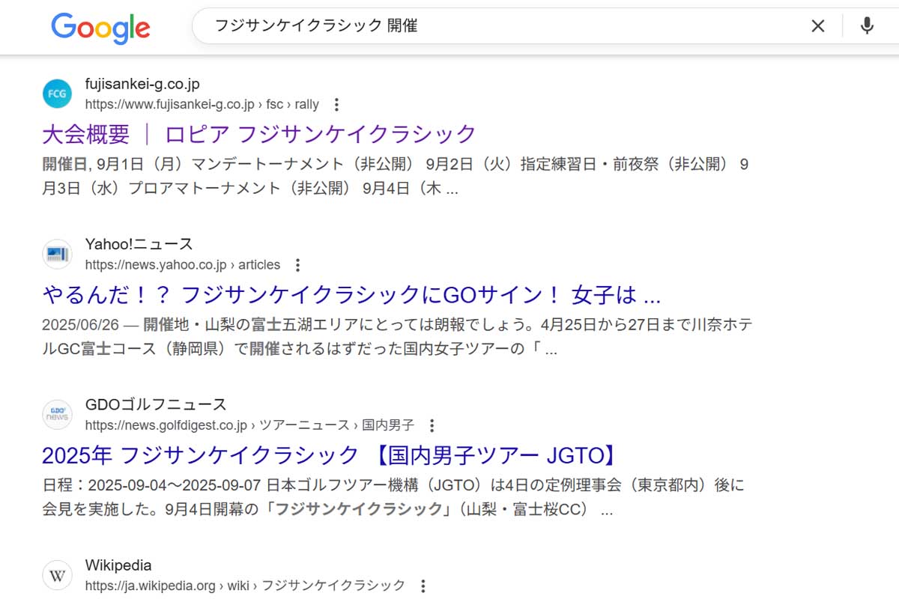Click the ja.wikipedia.org › wiki › フジサンケイクラシック URL
Screen dimensions: 899x599
(245, 586)
